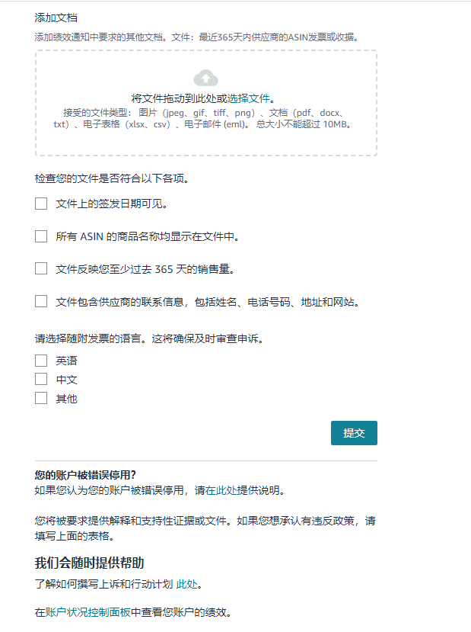The width and height of the screenshot is (471, 632).
Task: Check '文件上的签发日期可见' checkbox
Action: (x=41, y=204)
